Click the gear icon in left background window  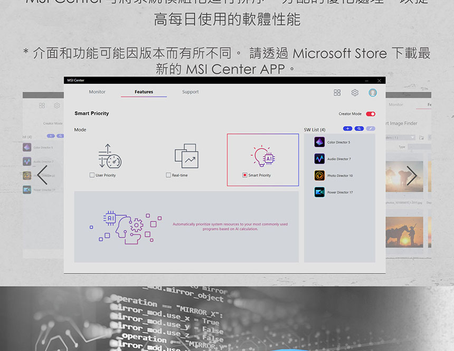pyautogui.click(x=57, y=105)
